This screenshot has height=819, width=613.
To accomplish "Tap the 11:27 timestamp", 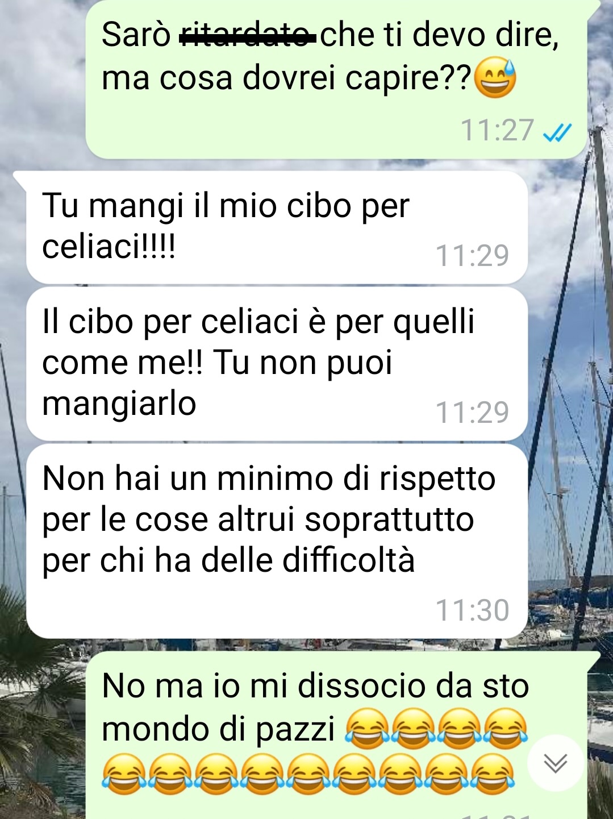I will [497, 130].
